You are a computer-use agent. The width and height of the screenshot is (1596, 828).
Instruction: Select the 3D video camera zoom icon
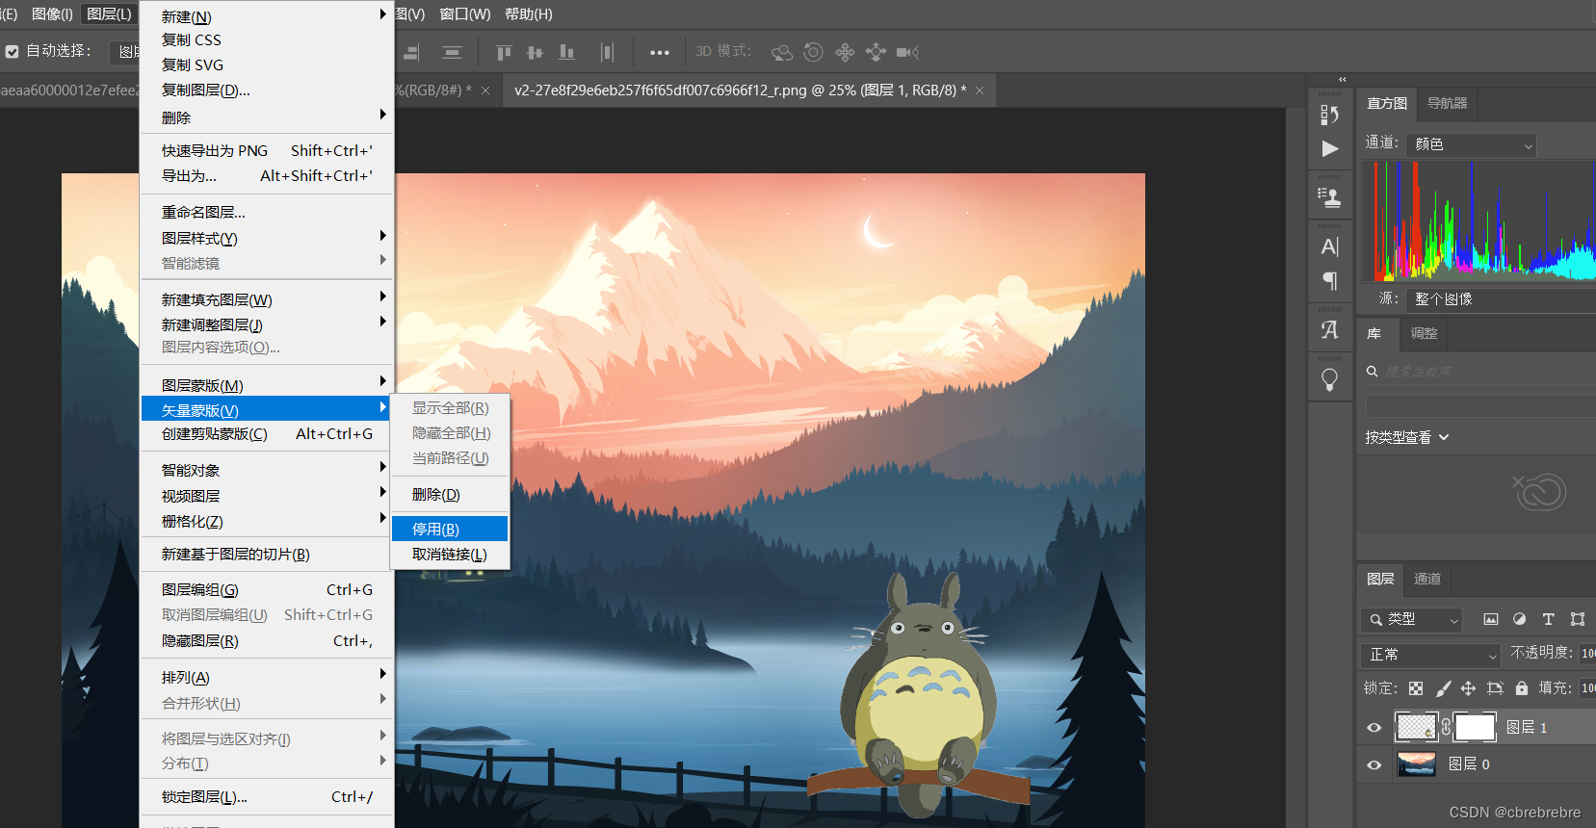point(907,52)
